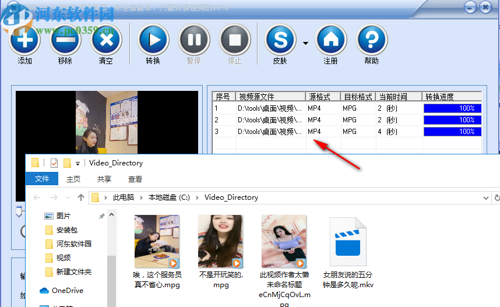
Task: Open the 帮助 (Help) question mark icon
Action: [372, 40]
